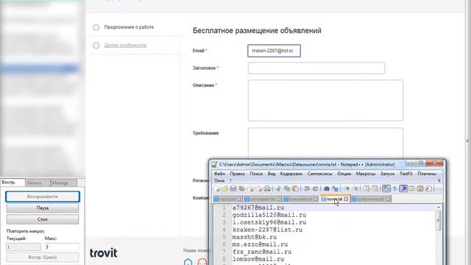Click the Zoom In icon in Notepad++

click(347, 188)
